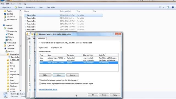This screenshot has width=176, height=99.
Task: Click the Burn toolbar button
Action: click(41, 7)
